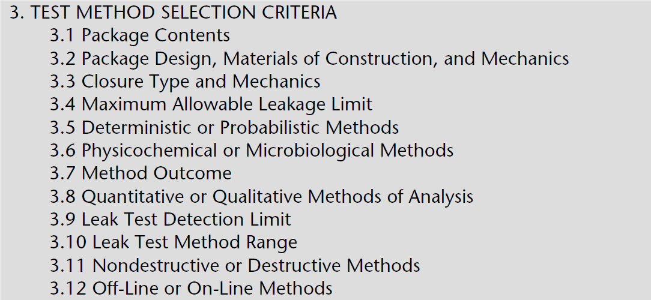This screenshot has height=300, width=651.
Task: Open Deterministic or Probabilistic Methods section
Action: 224,127
